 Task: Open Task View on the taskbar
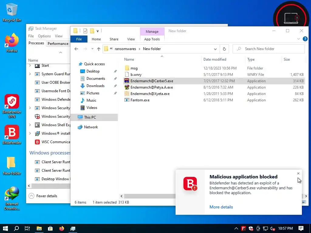27,228
